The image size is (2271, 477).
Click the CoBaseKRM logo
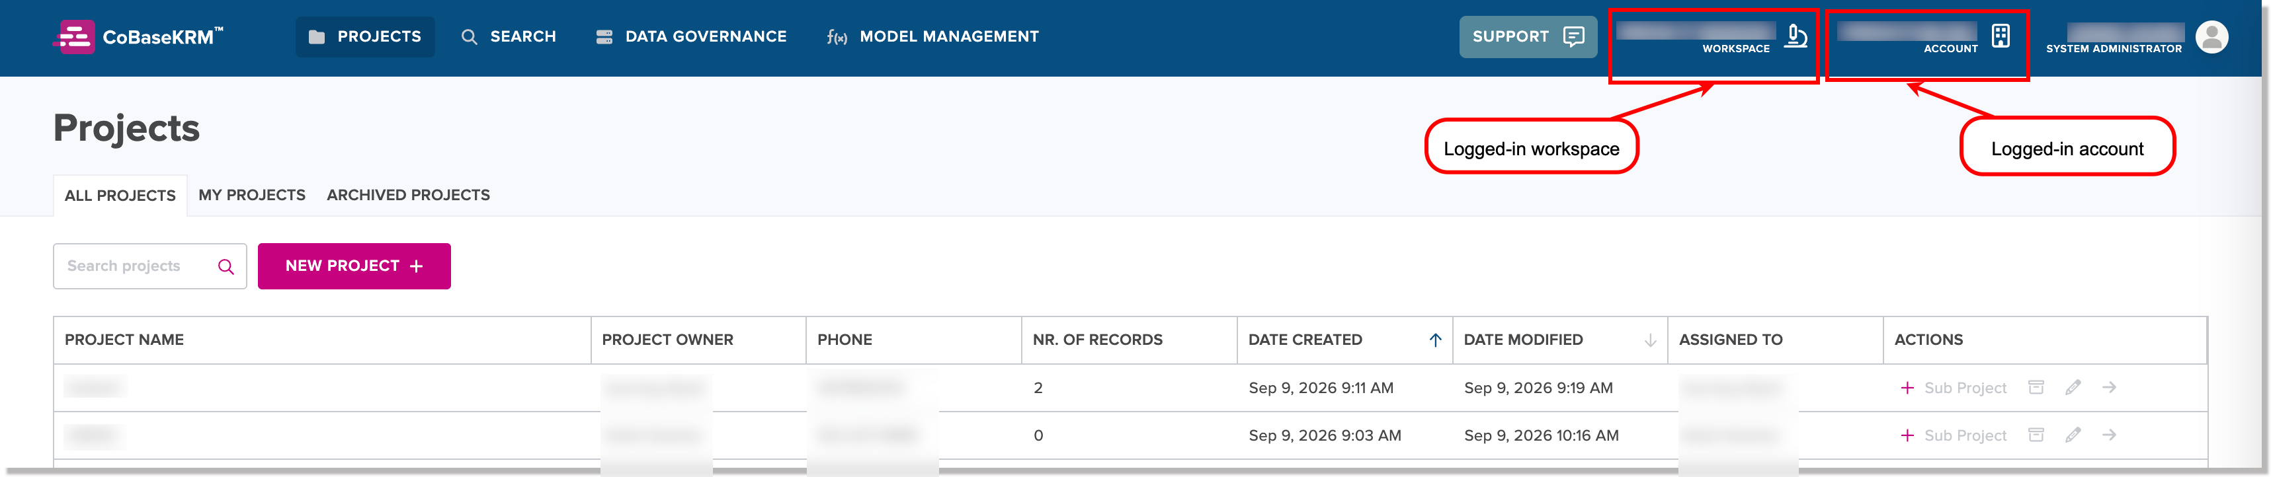(138, 37)
